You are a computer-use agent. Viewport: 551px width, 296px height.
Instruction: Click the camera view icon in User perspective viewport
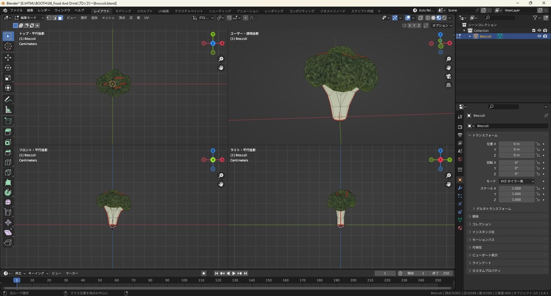(x=448, y=76)
